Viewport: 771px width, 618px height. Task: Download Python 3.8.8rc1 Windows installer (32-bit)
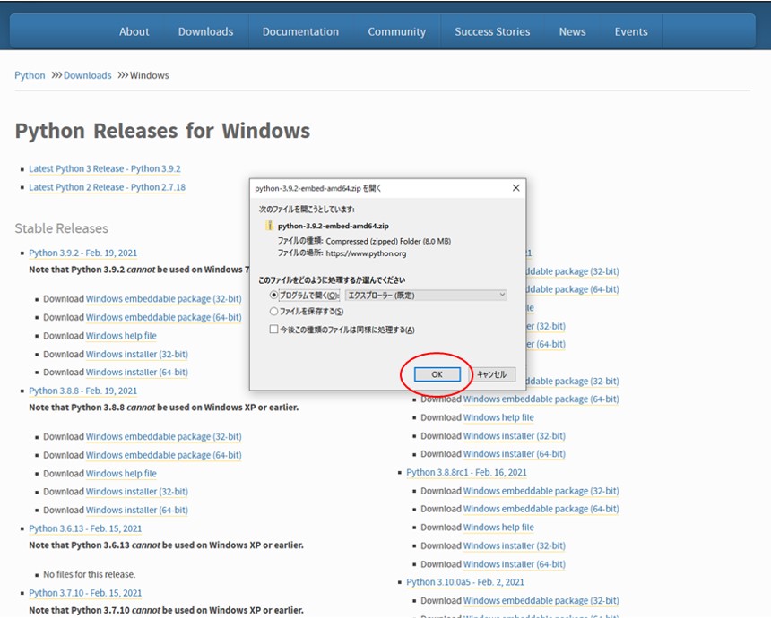pos(515,545)
